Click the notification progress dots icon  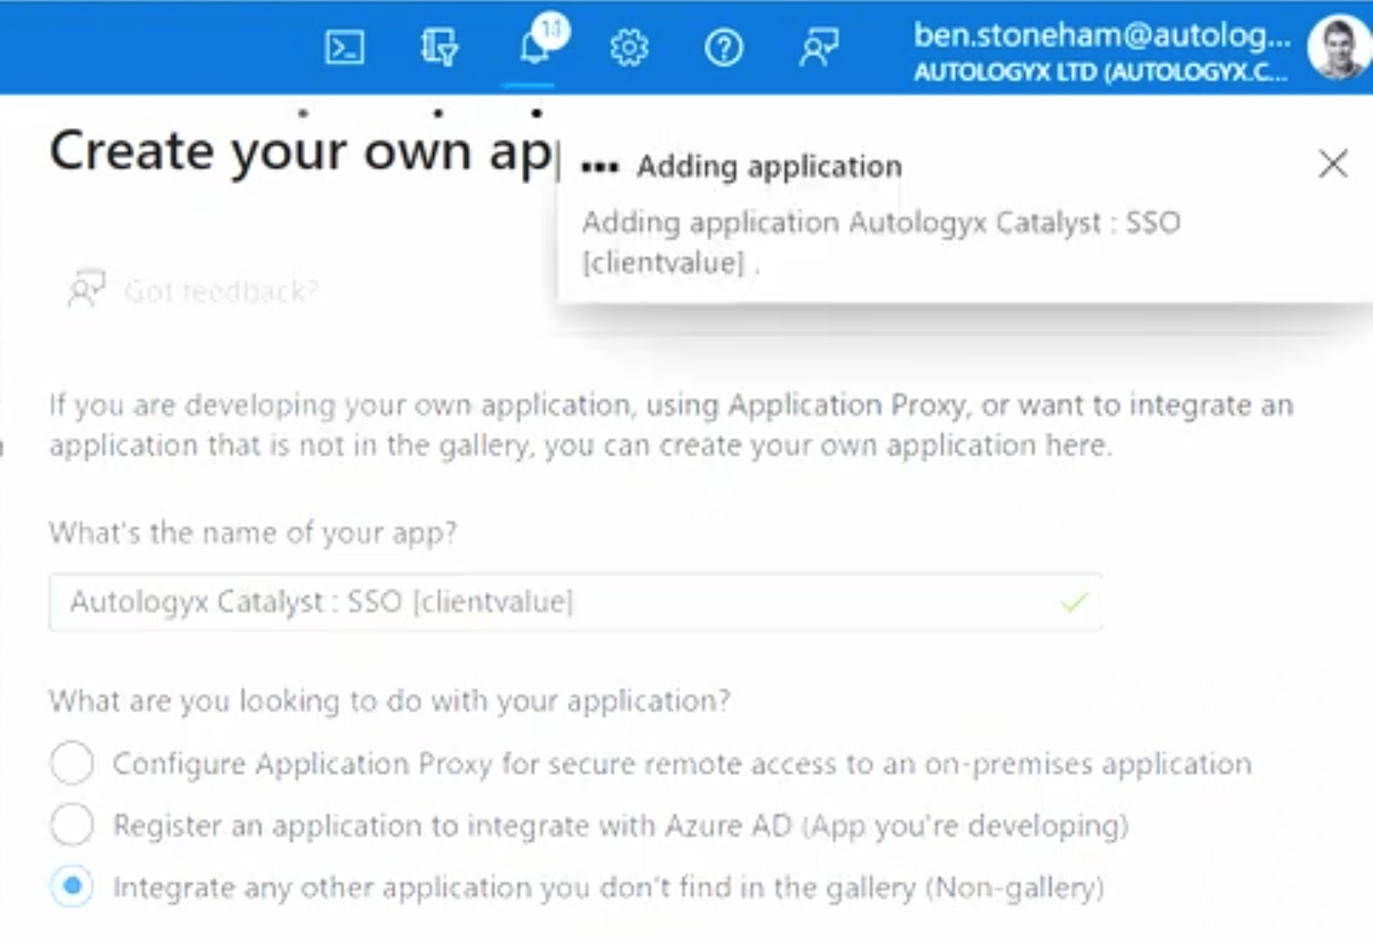pos(600,167)
